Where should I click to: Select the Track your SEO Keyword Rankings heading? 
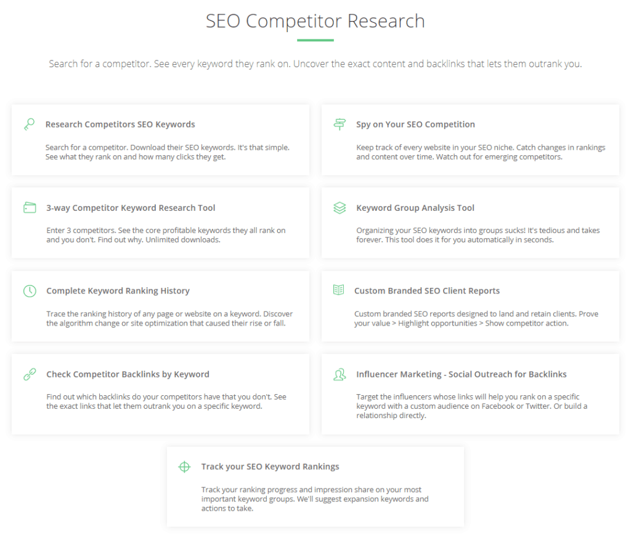tap(270, 466)
